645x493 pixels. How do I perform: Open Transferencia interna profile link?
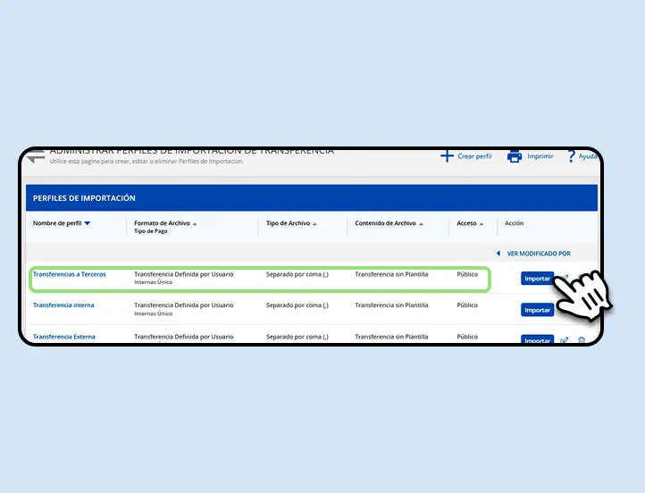pos(63,305)
